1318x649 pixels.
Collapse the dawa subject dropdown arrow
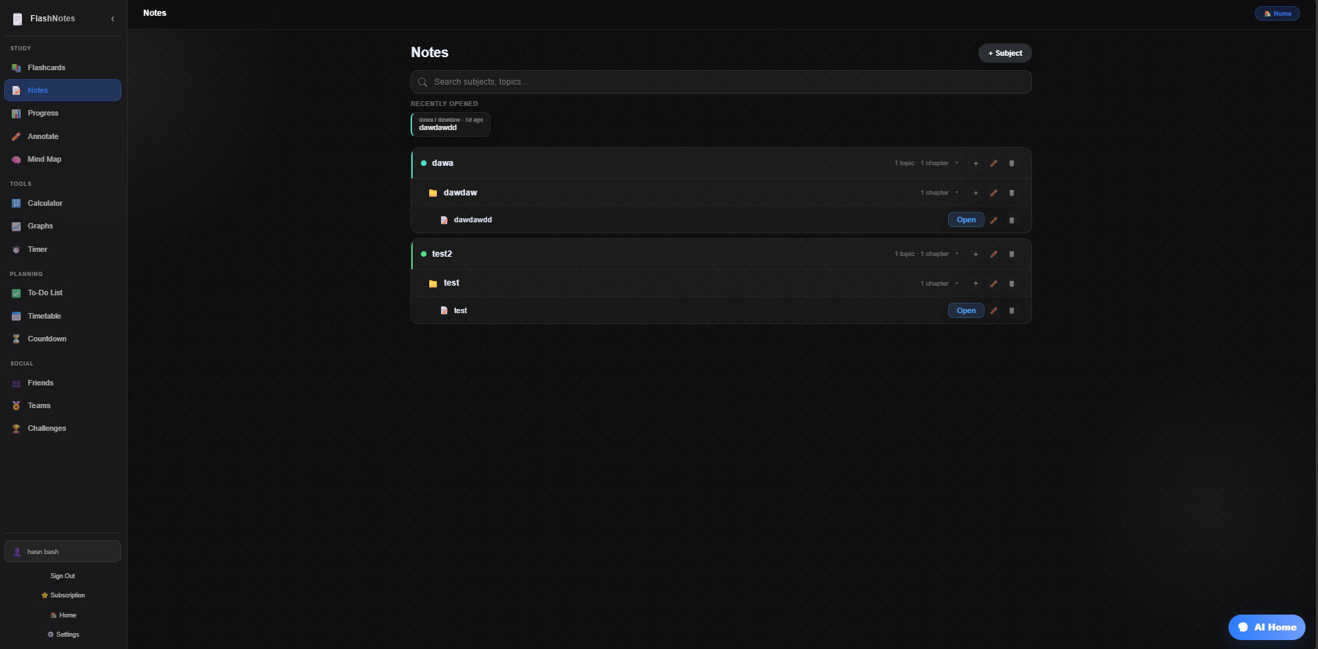(x=957, y=163)
